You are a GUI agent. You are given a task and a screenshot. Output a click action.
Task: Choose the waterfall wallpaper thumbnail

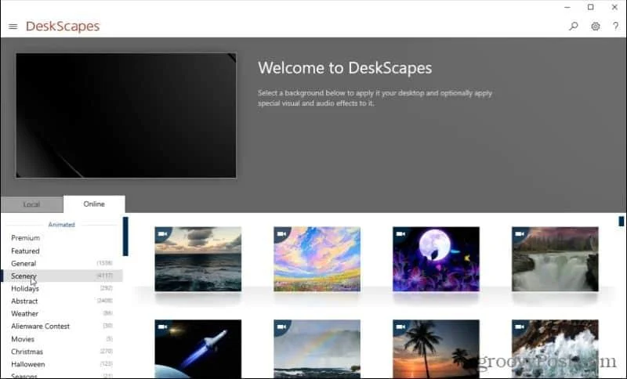(x=555, y=259)
